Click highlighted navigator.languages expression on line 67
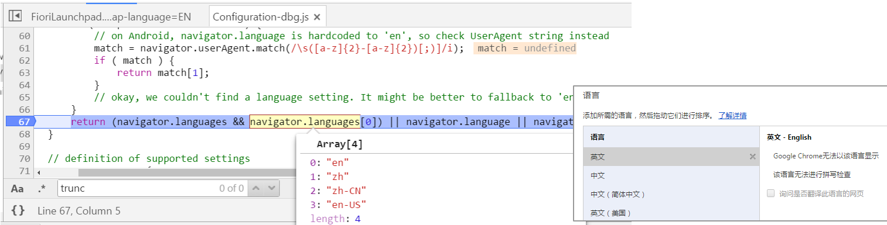The width and height of the screenshot is (887, 225). point(305,122)
